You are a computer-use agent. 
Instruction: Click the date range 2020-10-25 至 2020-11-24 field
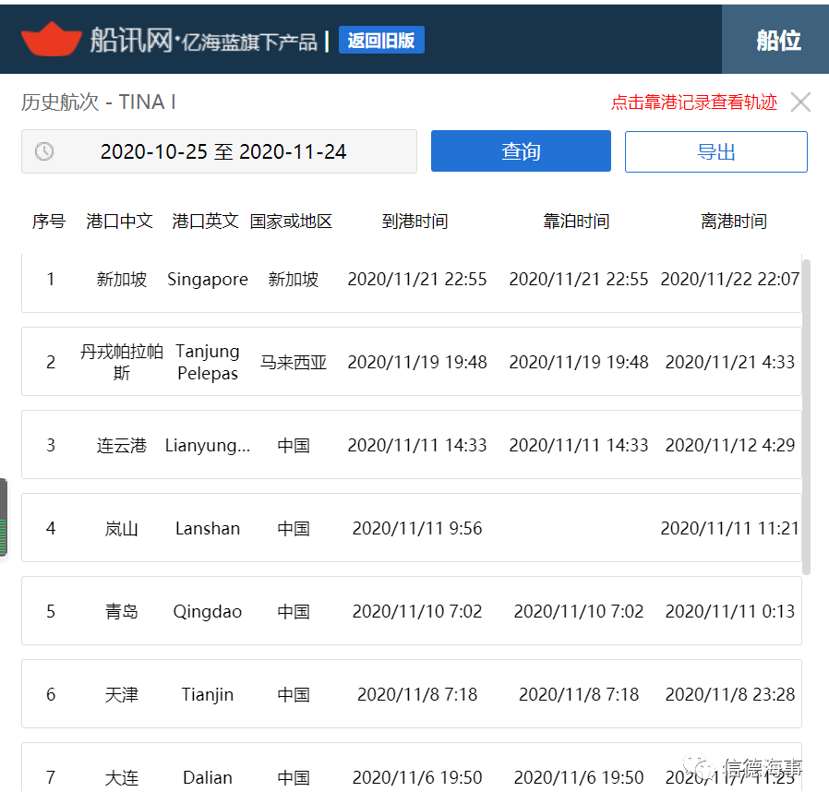[219, 151]
